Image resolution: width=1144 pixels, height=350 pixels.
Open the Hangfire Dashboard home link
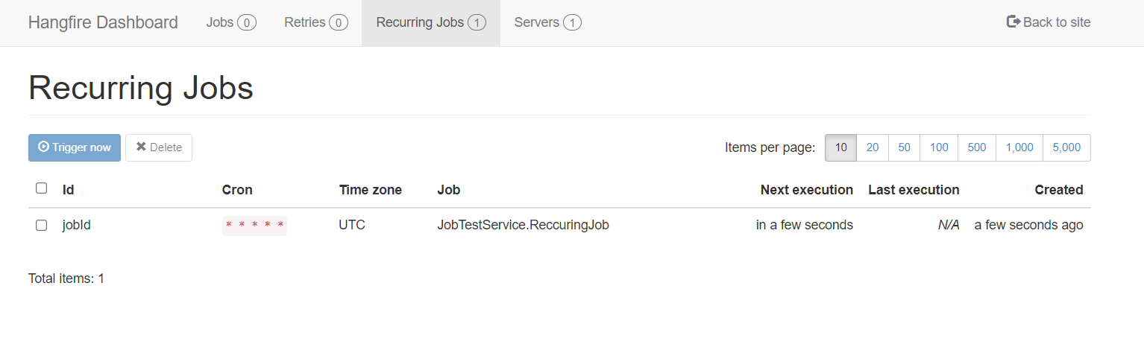(x=103, y=22)
